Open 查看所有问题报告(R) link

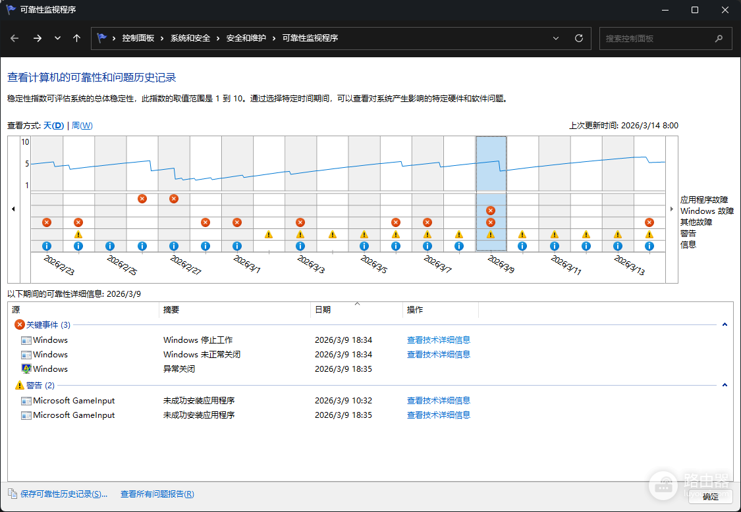point(157,494)
